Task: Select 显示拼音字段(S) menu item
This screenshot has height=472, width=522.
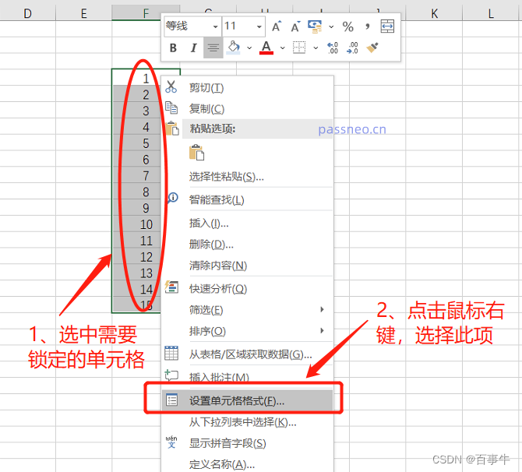Action: (x=247, y=443)
